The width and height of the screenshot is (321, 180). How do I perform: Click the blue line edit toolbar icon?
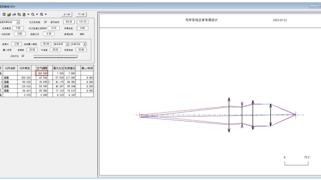pyautogui.click(x=14, y=14)
